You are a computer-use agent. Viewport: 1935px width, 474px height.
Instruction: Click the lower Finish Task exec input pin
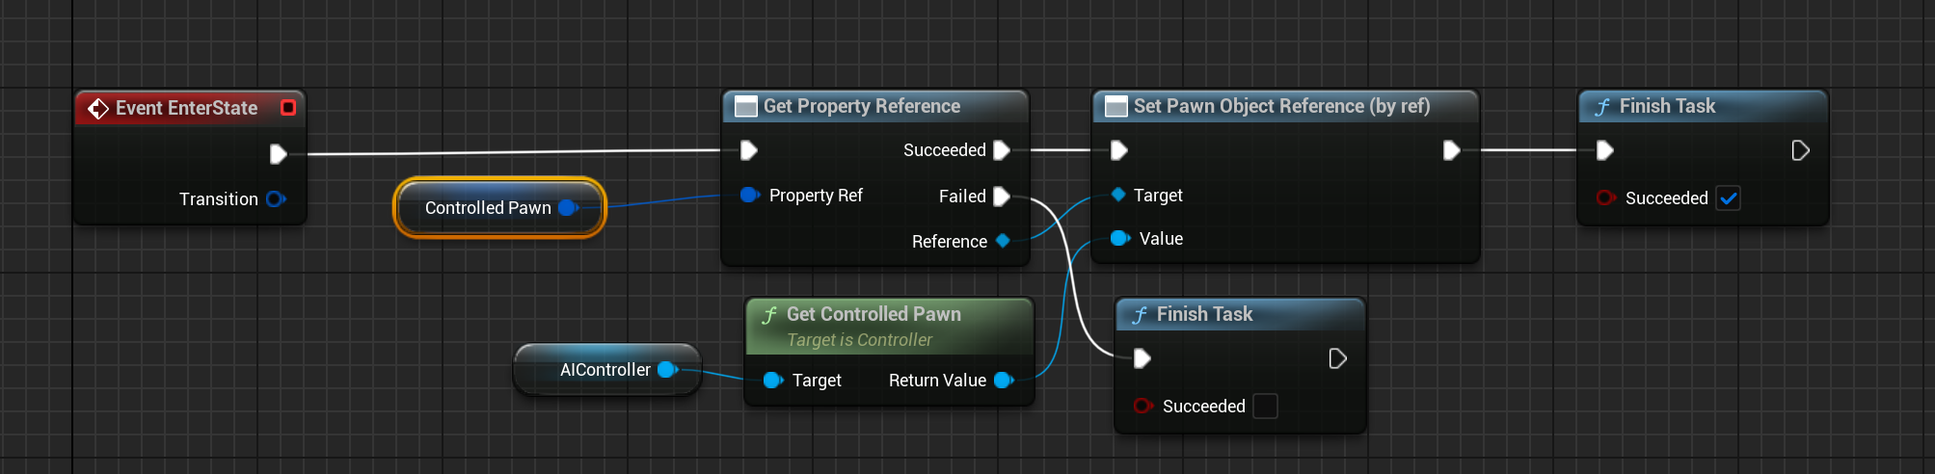[1142, 358]
